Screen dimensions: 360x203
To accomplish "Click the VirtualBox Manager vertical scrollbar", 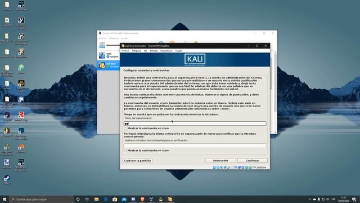I will tap(276, 92).
